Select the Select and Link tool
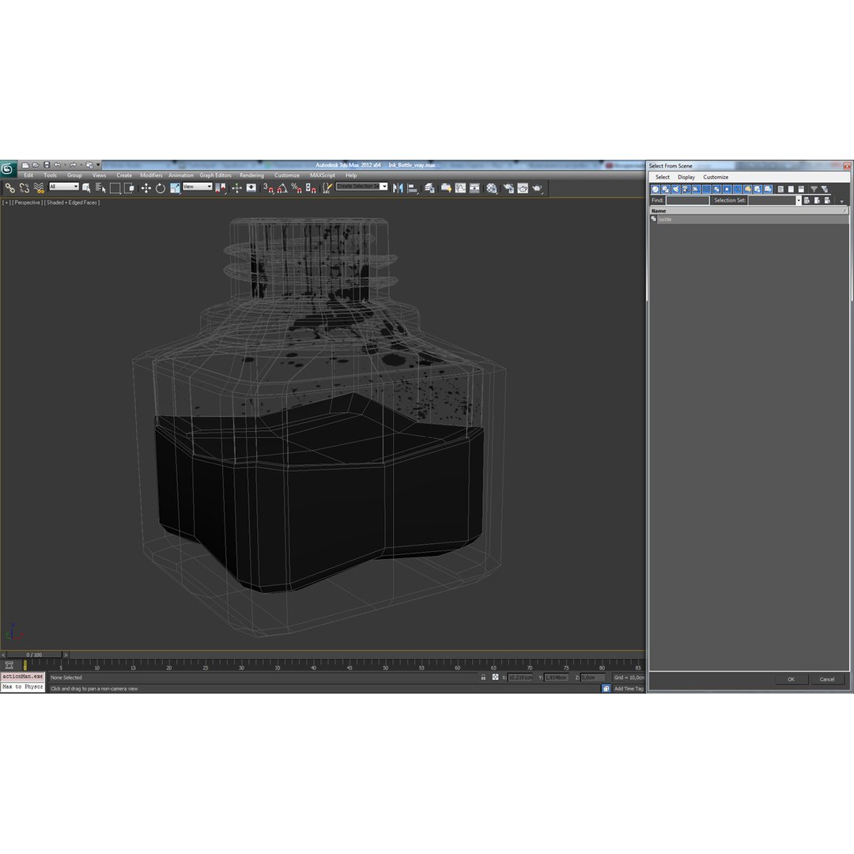 (9, 188)
